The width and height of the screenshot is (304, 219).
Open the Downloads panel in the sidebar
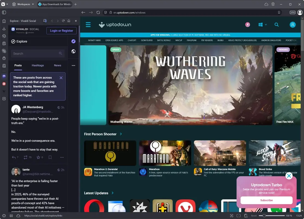pyautogui.click(x=4, y=28)
